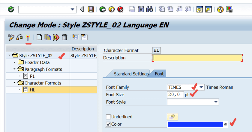The height and width of the screenshot is (132, 252).
Task: Click the Display/Change pencil toggle icon
Action: pos(11,37)
